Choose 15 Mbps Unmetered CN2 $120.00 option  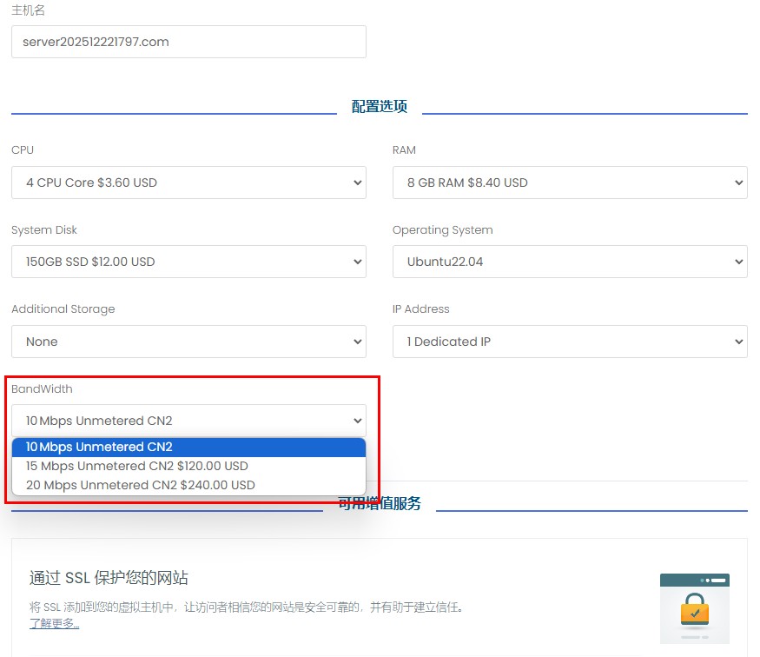pyautogui.click(x=137, y=466)
